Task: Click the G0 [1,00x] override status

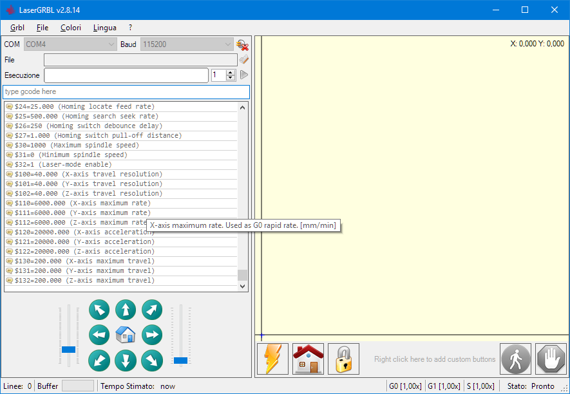Action: click(x=405, y=386)
